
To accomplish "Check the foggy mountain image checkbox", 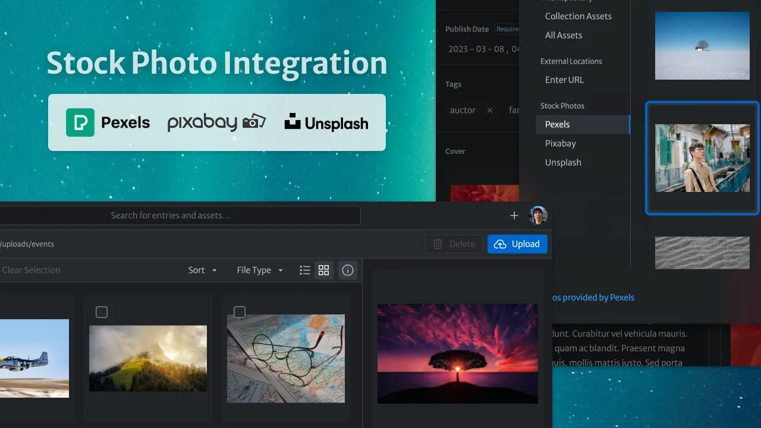I will coord(102,312).
